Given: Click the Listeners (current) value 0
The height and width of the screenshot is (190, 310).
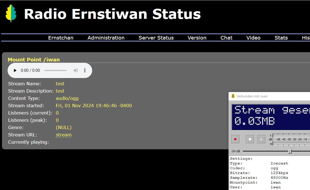Looking at the screenshot, I should click(57, 113).
